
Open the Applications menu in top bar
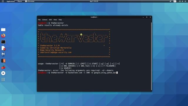pos(11,1)
